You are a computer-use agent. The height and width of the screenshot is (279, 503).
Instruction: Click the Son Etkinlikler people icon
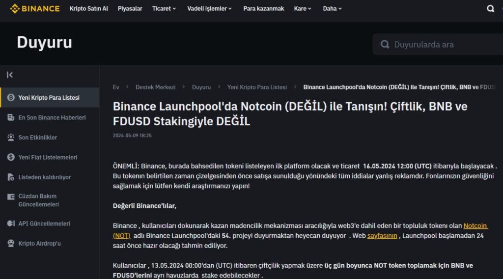(11, 137)
